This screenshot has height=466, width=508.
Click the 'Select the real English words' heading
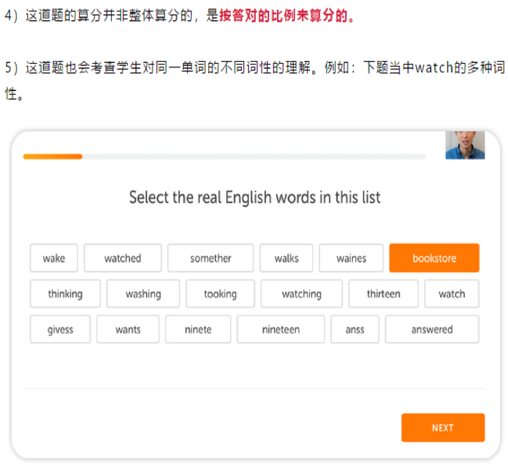pos(255,197)
